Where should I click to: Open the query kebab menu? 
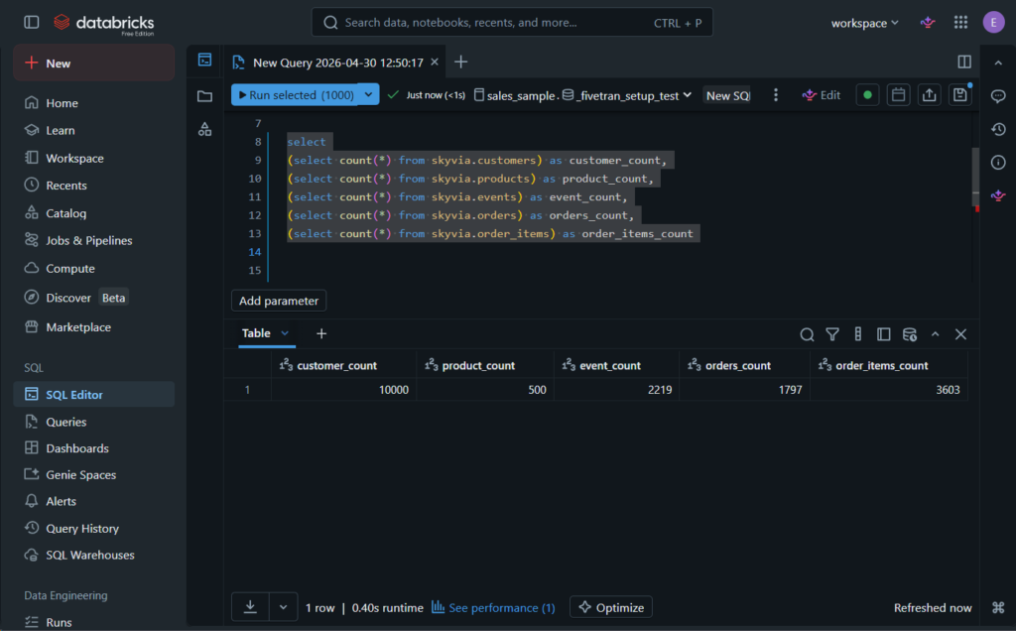pyautogui.click(x=776, y=95)
